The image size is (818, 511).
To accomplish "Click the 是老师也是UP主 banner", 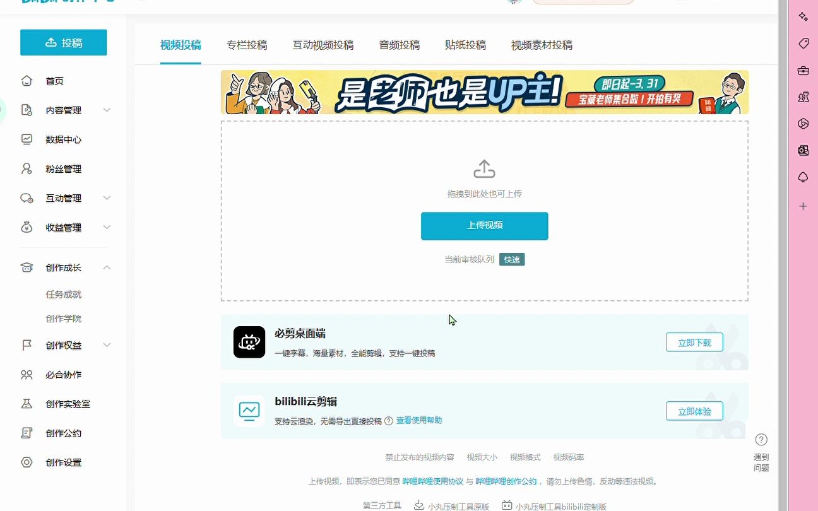I will point(484,92).
